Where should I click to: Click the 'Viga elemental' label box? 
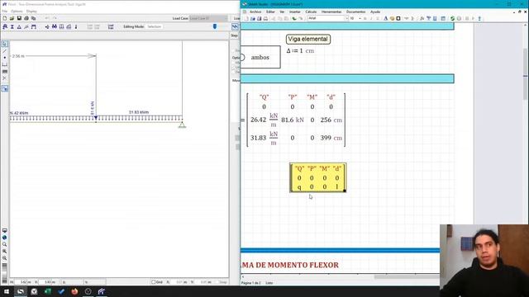pos(308,39)
